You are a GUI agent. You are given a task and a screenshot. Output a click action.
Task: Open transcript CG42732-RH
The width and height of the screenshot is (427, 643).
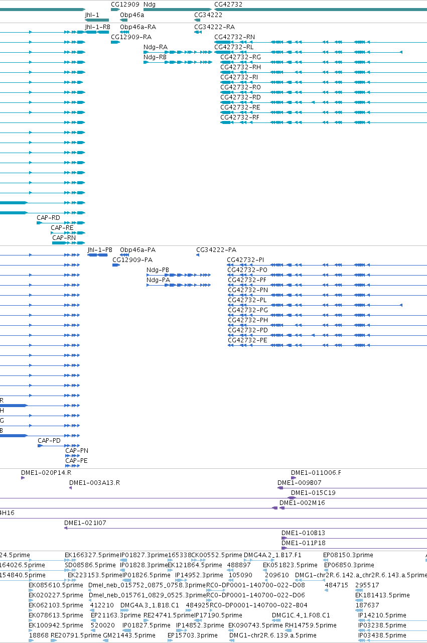coord(241,67)
